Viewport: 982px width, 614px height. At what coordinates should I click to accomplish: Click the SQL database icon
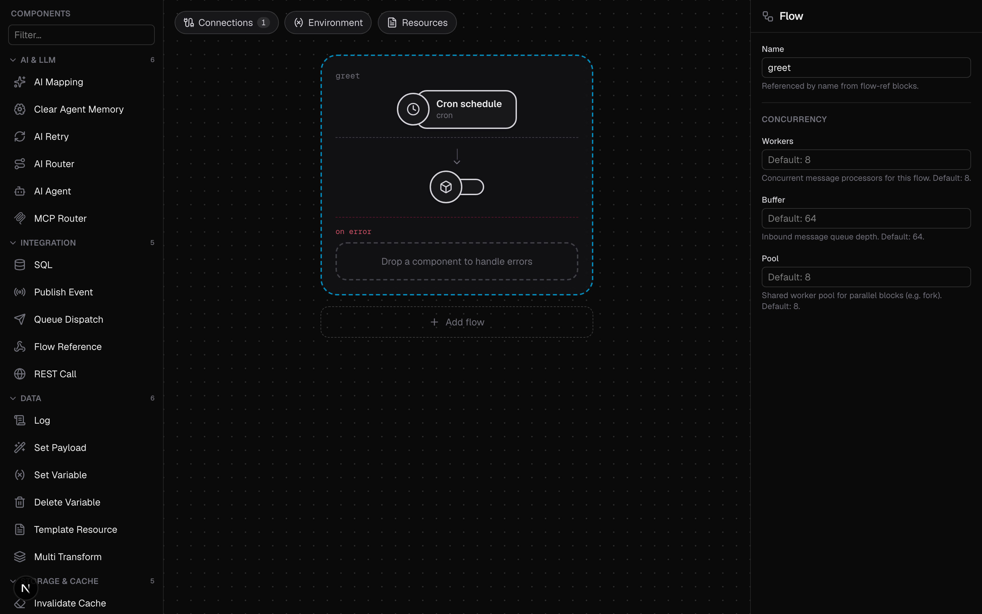19,265
